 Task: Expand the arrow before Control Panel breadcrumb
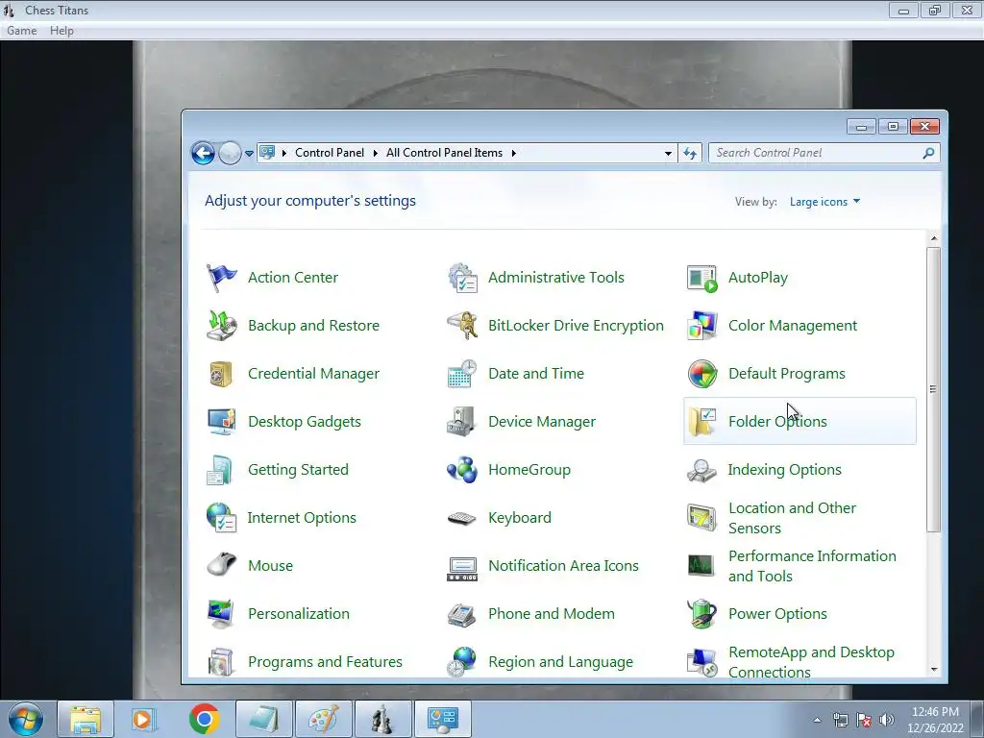pos(284,153)
